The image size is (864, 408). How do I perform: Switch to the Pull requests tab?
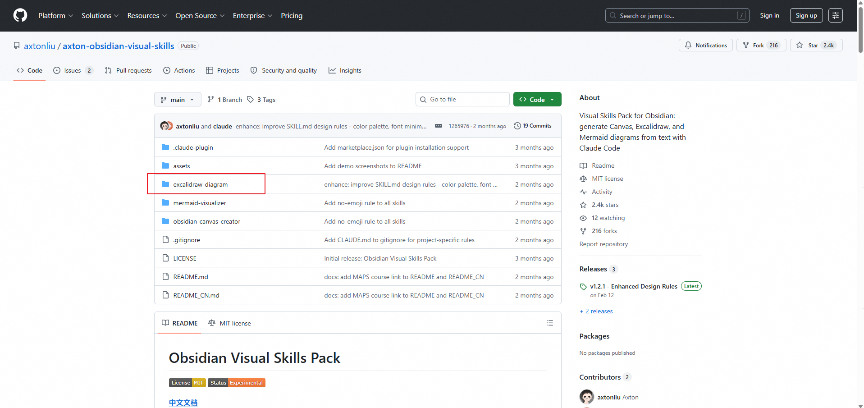click(x=128, y=70)
